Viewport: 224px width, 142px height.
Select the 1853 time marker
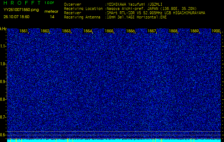pos(66,31)
